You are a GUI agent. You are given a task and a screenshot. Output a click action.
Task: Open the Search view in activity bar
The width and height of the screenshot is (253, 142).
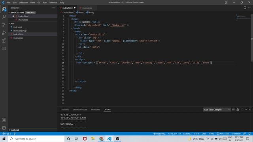pyautogui.click(x=4, y=17)
